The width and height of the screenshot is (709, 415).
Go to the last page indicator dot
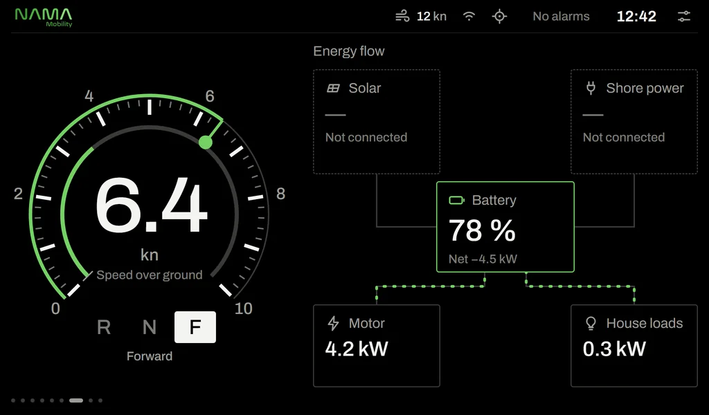click(x=100, y=400)
